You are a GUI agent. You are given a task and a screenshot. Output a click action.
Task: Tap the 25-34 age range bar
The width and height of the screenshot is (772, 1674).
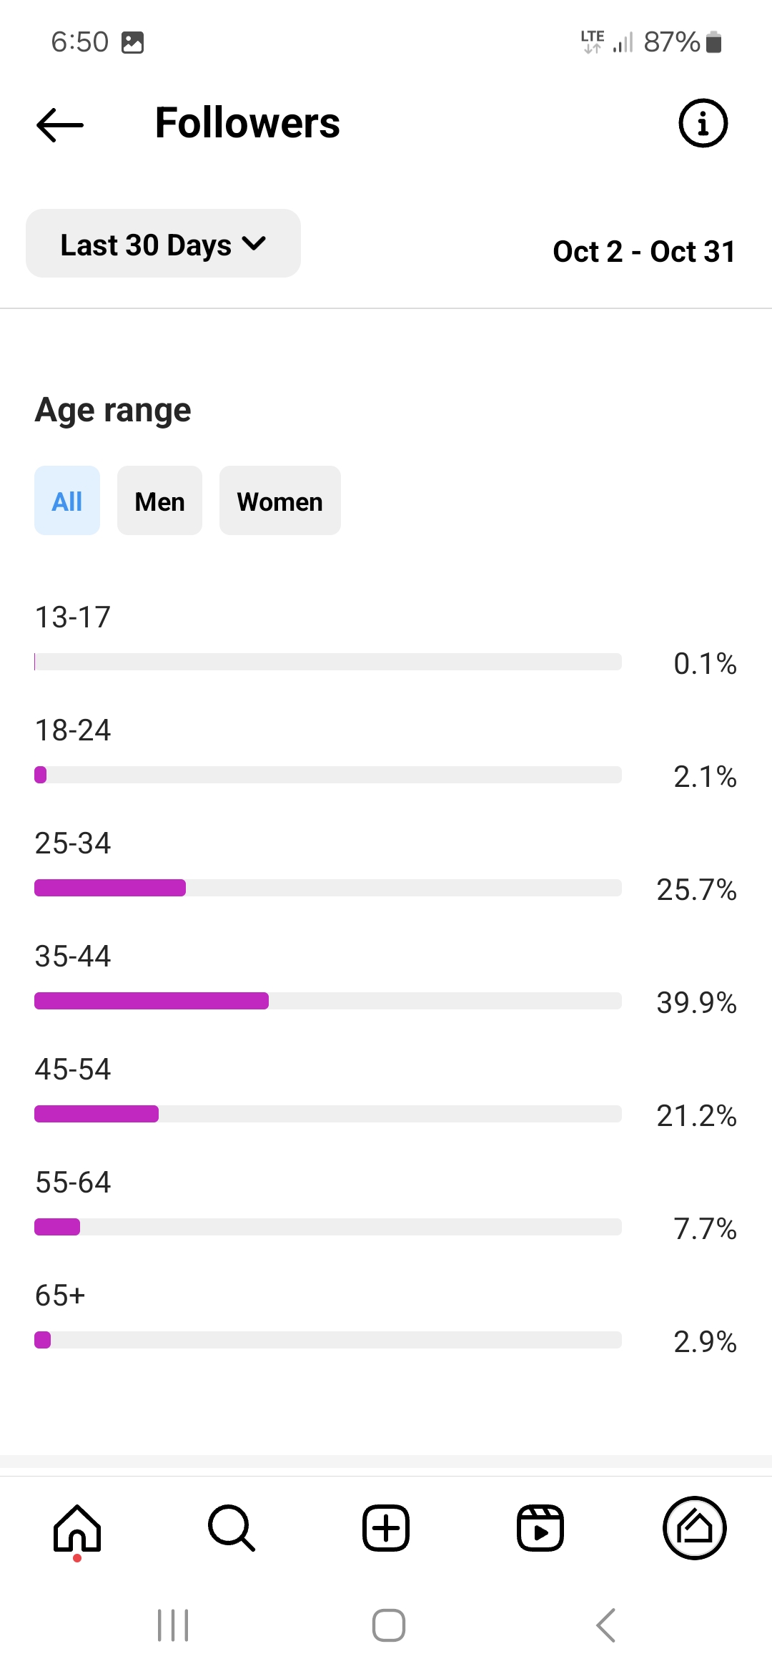327,888
